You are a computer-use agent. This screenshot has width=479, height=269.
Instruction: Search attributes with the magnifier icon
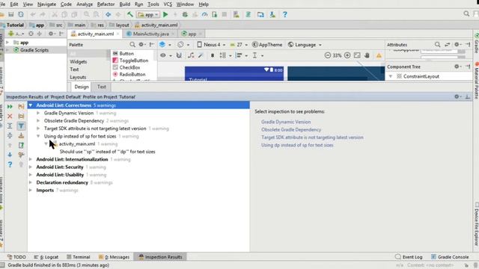437,45
